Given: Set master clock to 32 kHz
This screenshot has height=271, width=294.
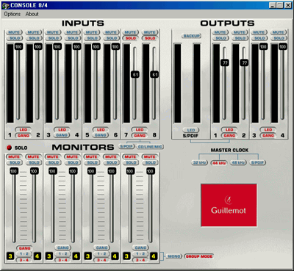Looking at the screenshot, I should 199,162.
